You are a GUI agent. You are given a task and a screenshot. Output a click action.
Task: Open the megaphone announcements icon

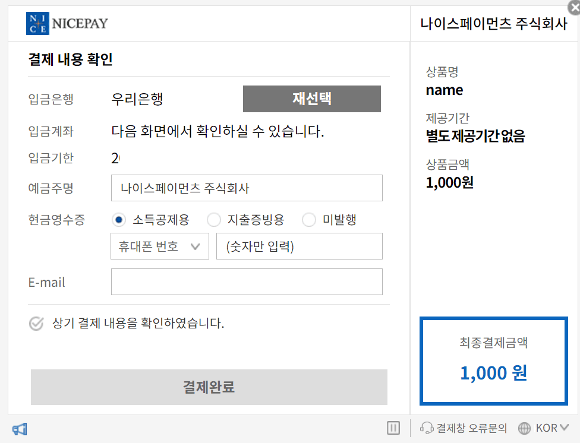coord(20,429)
